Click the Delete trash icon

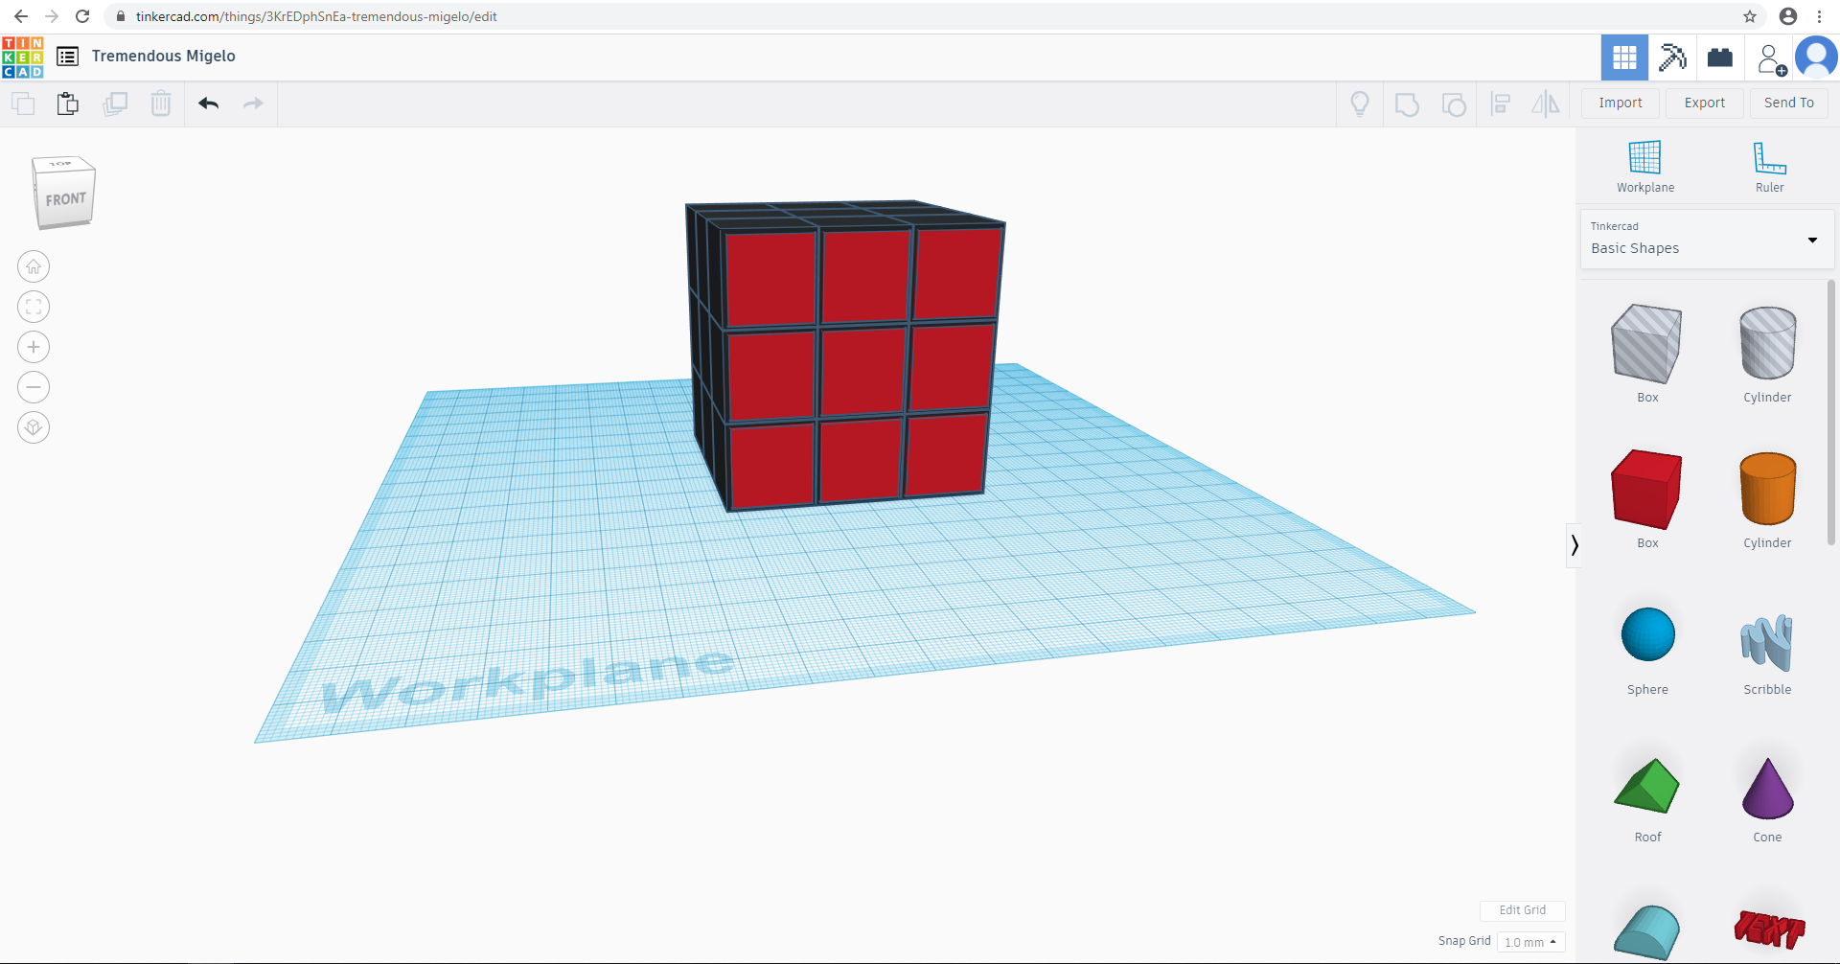(161, 103)
